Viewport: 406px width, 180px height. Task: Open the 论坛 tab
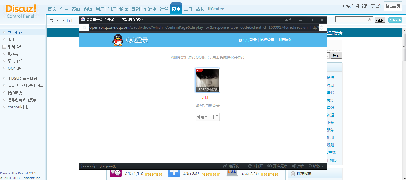click(124, 9)
